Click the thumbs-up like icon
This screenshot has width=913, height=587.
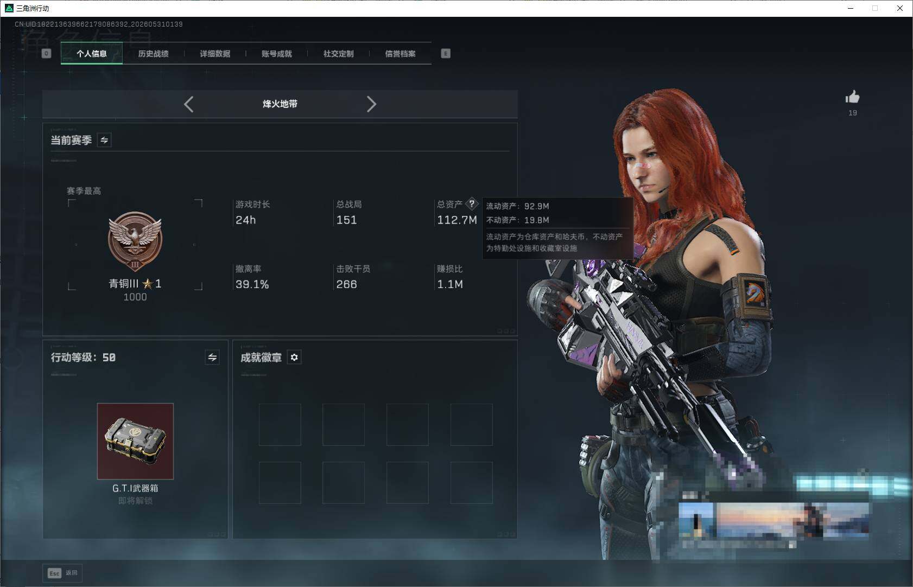(852, 97)
